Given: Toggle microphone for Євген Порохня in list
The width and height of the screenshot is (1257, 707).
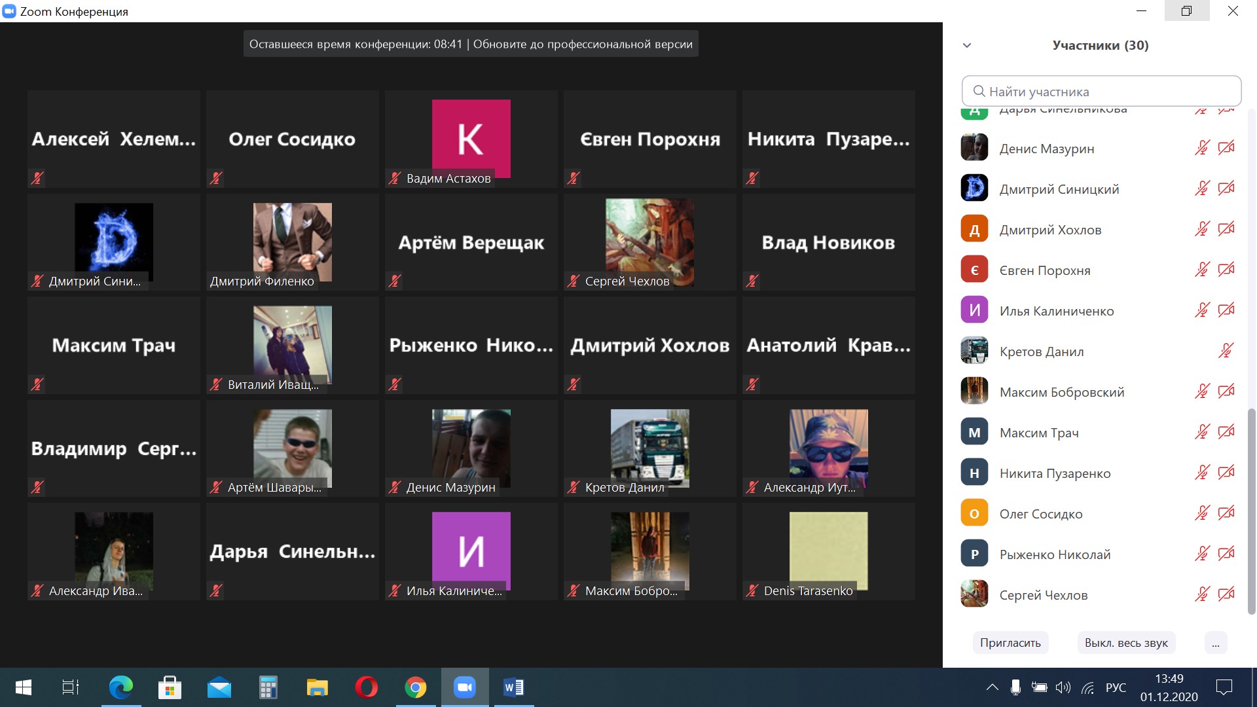Looking at the screenshot, I should tap(1202, 270).
